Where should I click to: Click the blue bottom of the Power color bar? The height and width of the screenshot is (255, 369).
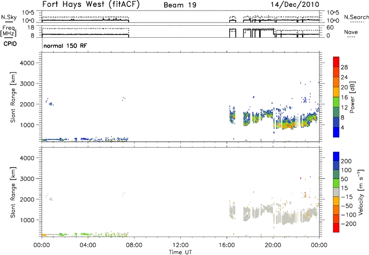coord(336,132)
